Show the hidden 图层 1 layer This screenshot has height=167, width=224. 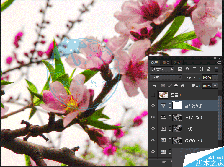(x=153, y=95)
